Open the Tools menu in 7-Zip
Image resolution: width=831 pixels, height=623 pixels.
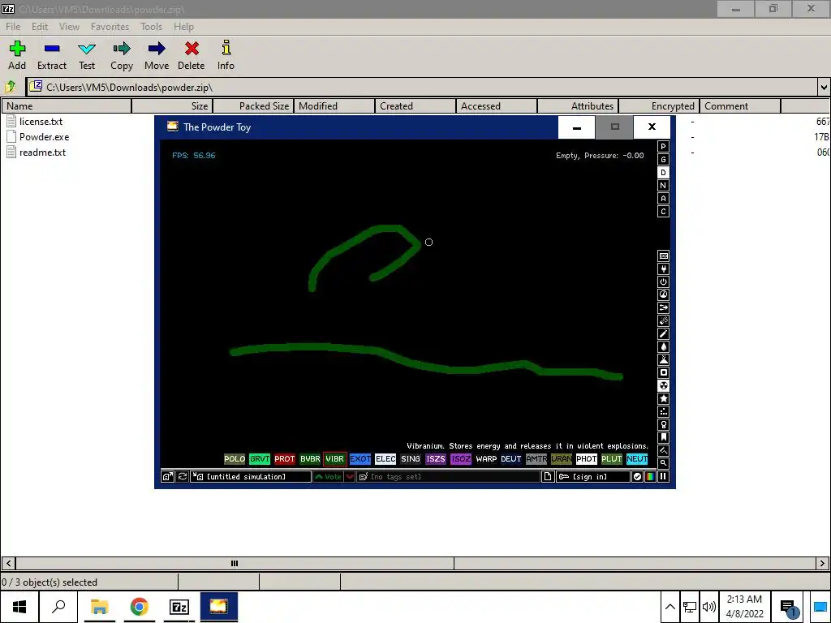point(151,27)
